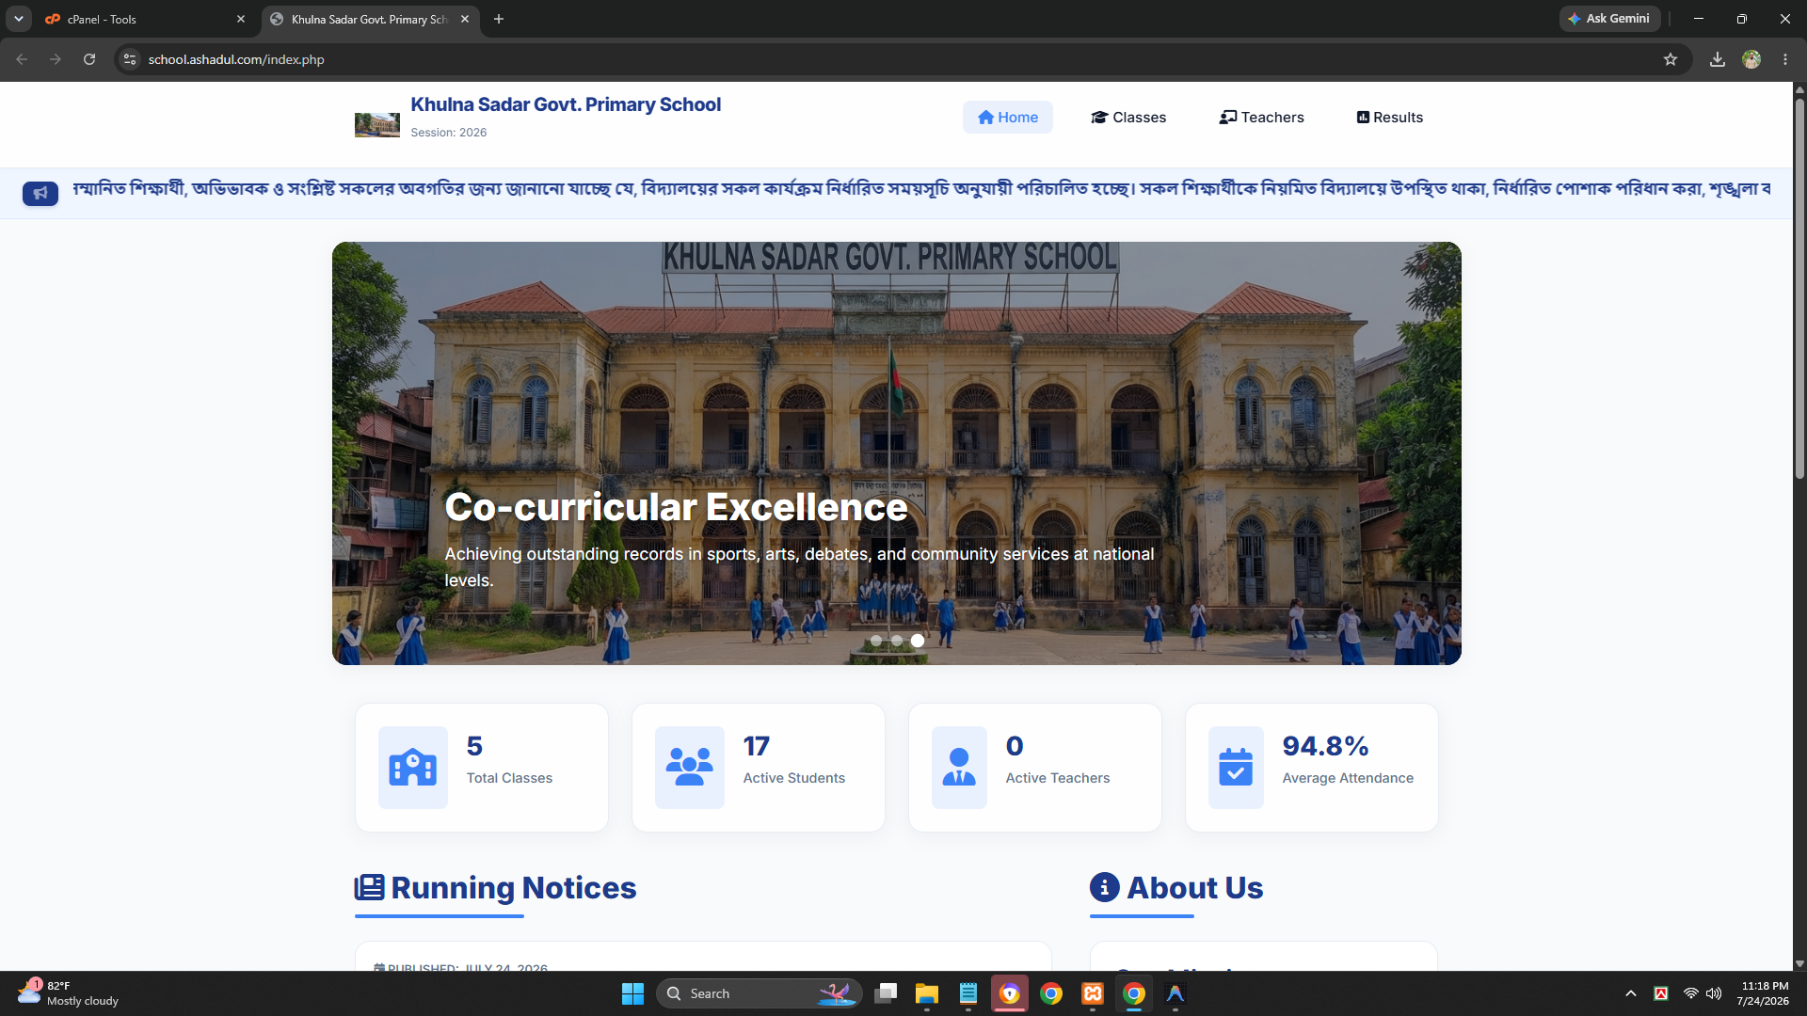Click the school logo thumbnail in header
The image size is (1807, 1016).
click(376, 124)
